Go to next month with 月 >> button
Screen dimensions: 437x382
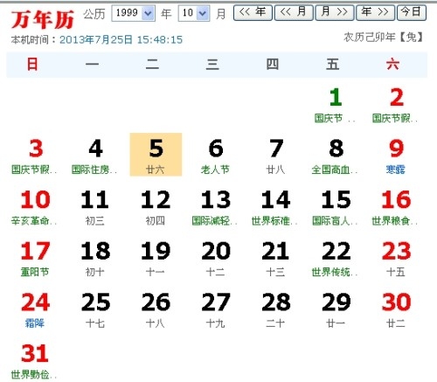click(x=335, y=12)
